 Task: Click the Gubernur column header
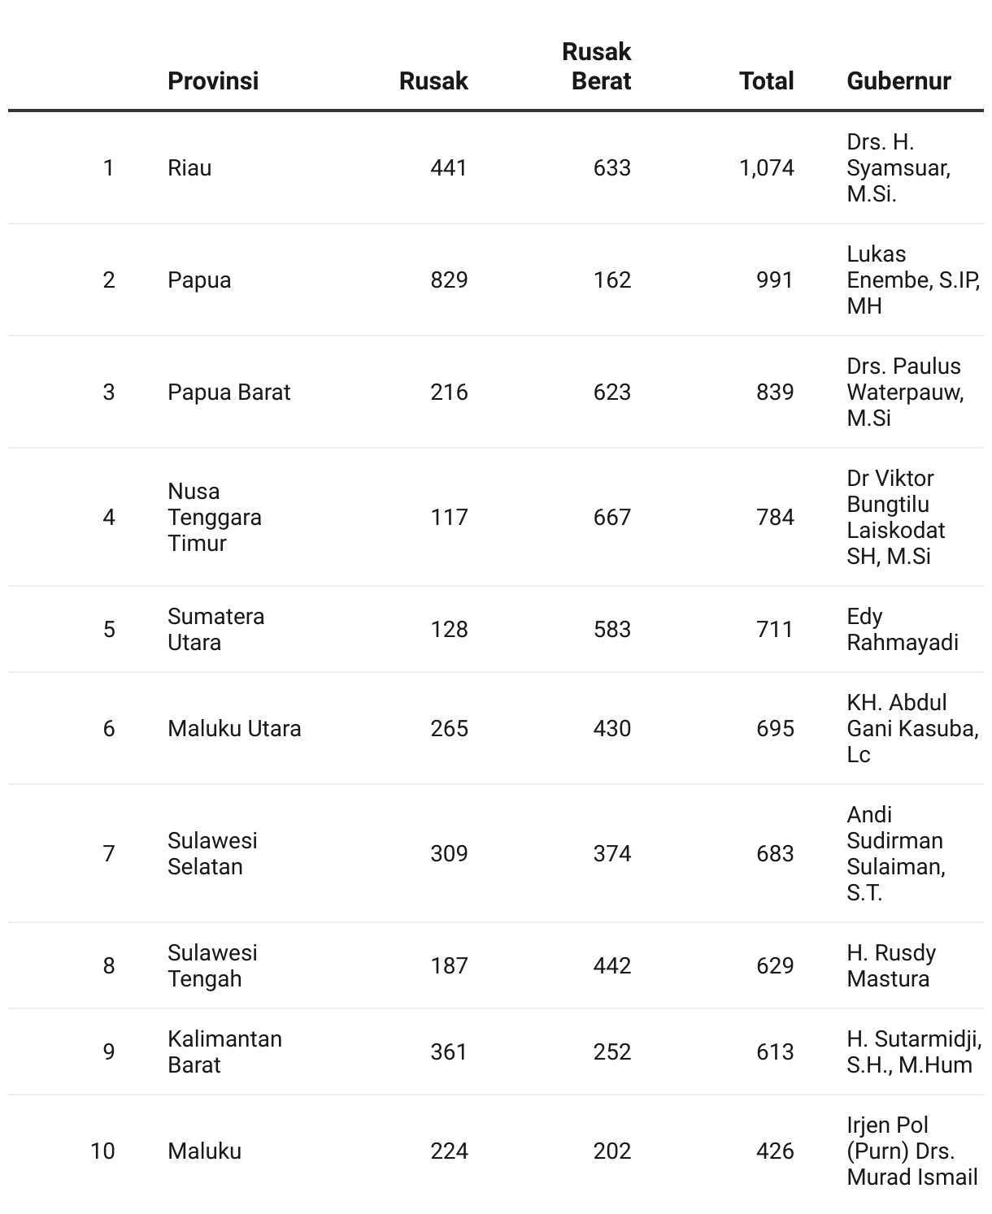[x=898, y=80]
